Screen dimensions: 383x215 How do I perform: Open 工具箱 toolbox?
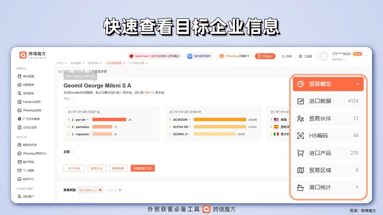tap(305, 56)
